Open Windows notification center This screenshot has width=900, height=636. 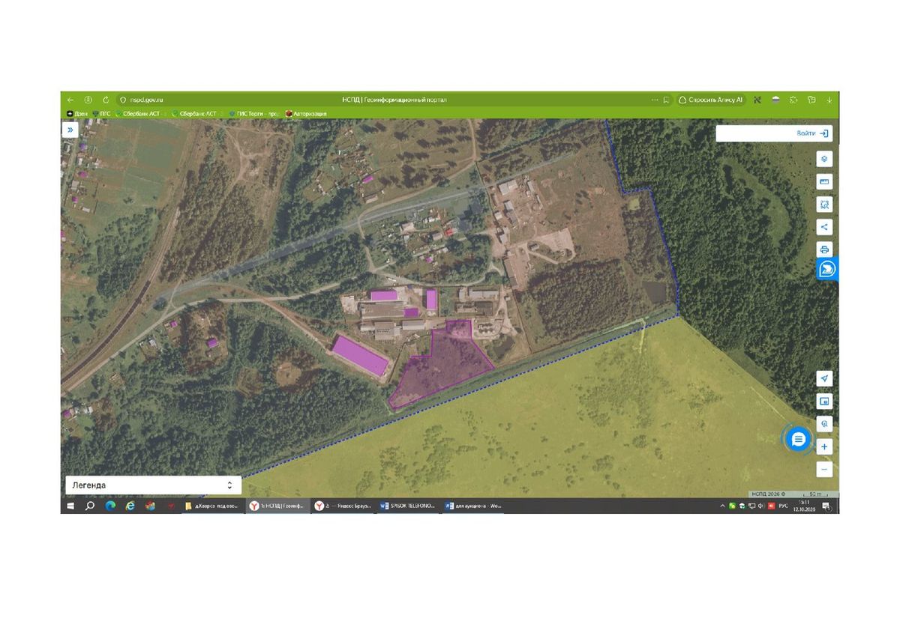826,506
